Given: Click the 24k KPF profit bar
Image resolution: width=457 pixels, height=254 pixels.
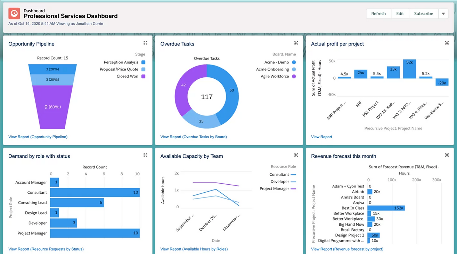Looking at the screenshot, I should coord(361,74).
